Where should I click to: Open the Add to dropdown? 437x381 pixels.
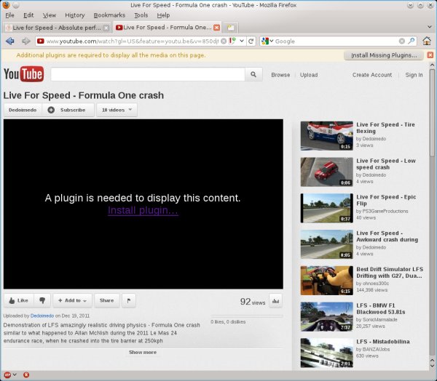(x=72, y=300)
